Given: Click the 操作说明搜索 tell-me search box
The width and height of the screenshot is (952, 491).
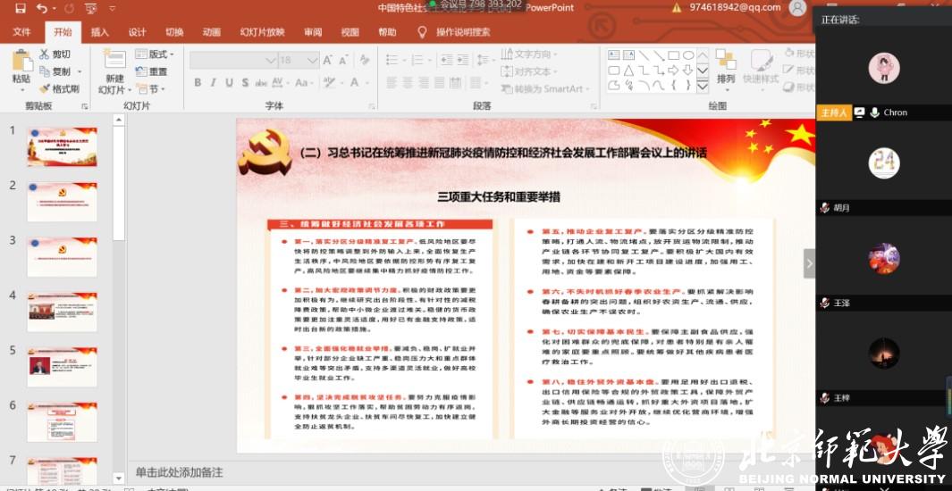Looking at the screenshot, I should click(x=462, y=32).
